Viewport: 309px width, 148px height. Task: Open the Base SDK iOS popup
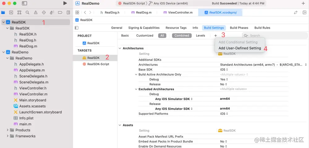(x=224, y=70)
